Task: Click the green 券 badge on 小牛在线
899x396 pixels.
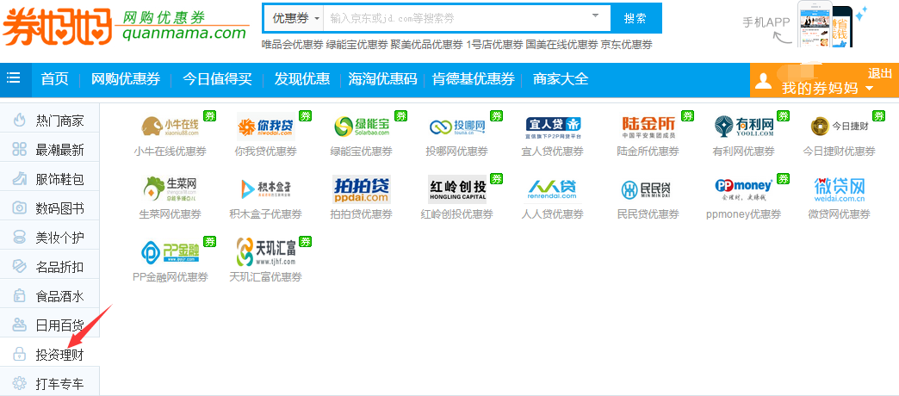Action: click(x=210, y=116)
